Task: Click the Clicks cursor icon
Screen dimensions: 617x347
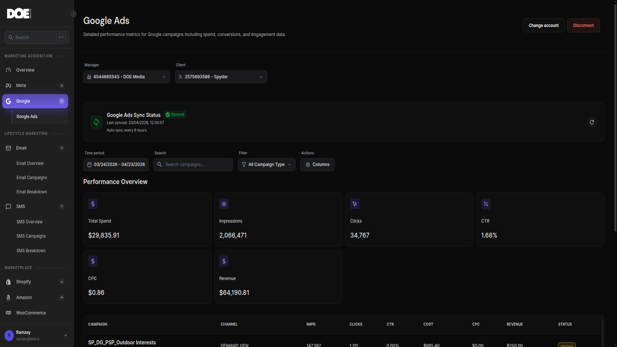Action: (x=355, y=204)
